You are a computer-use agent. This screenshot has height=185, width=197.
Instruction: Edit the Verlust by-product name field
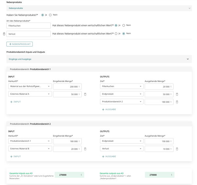[x=28, y=34]
